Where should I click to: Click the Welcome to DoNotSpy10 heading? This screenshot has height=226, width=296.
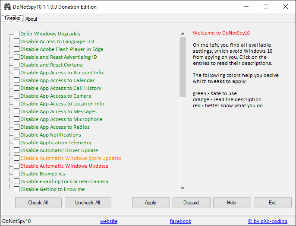pyautogui.click(x=221, y=33)
